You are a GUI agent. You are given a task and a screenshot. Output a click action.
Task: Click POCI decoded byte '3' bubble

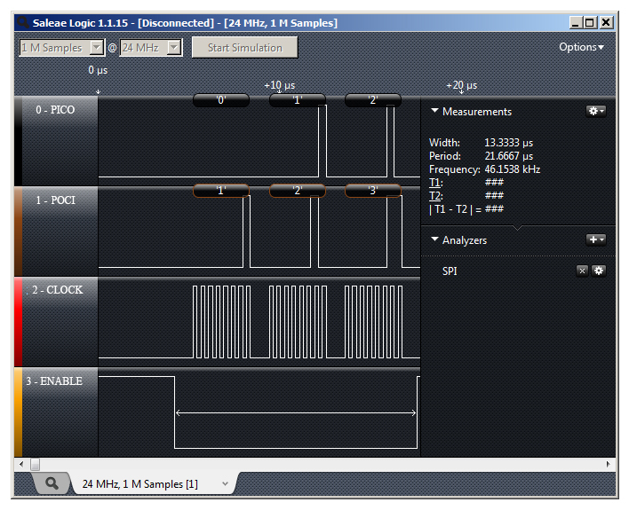(373, 191)
